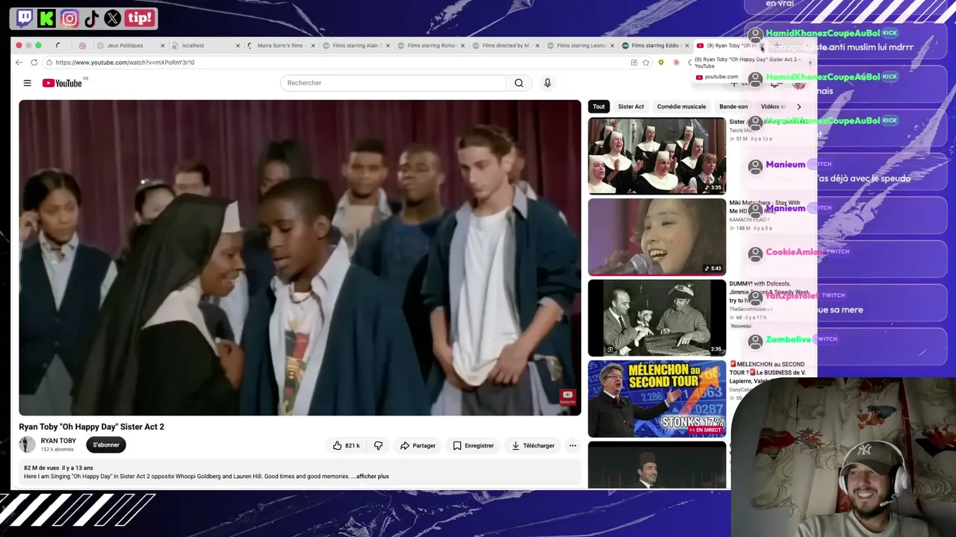The width and height of the screenshot is (956, 537).
Task: Select the Comédie musicale filter chip
Action: tap(681, 107)
